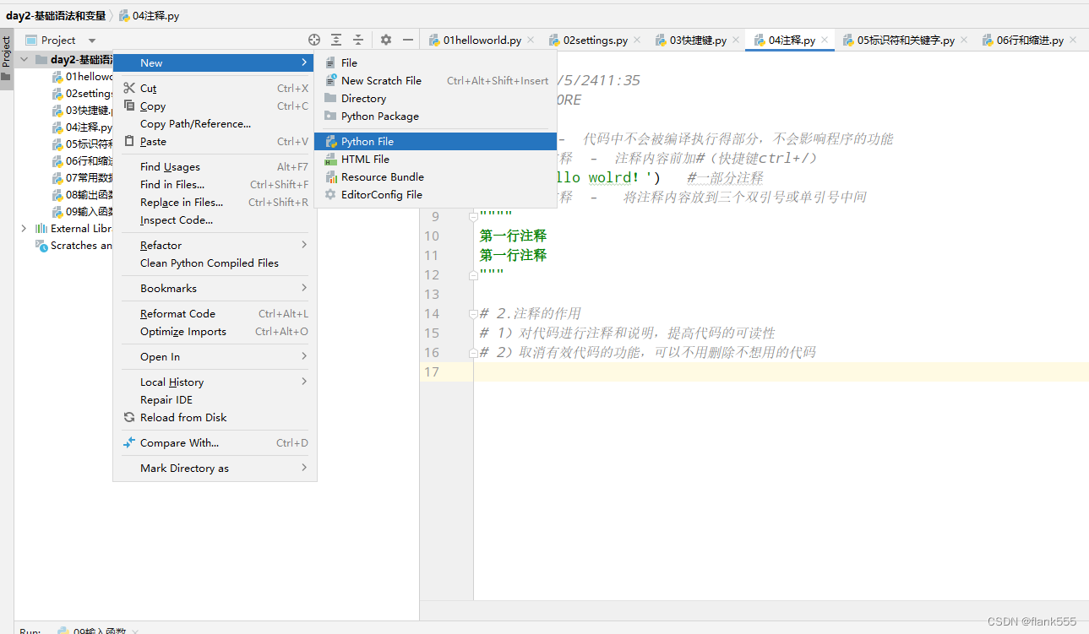This screenshot has width=1089, height=634.
Task: Expand the Local History submenu
Action: pos(215,382)
